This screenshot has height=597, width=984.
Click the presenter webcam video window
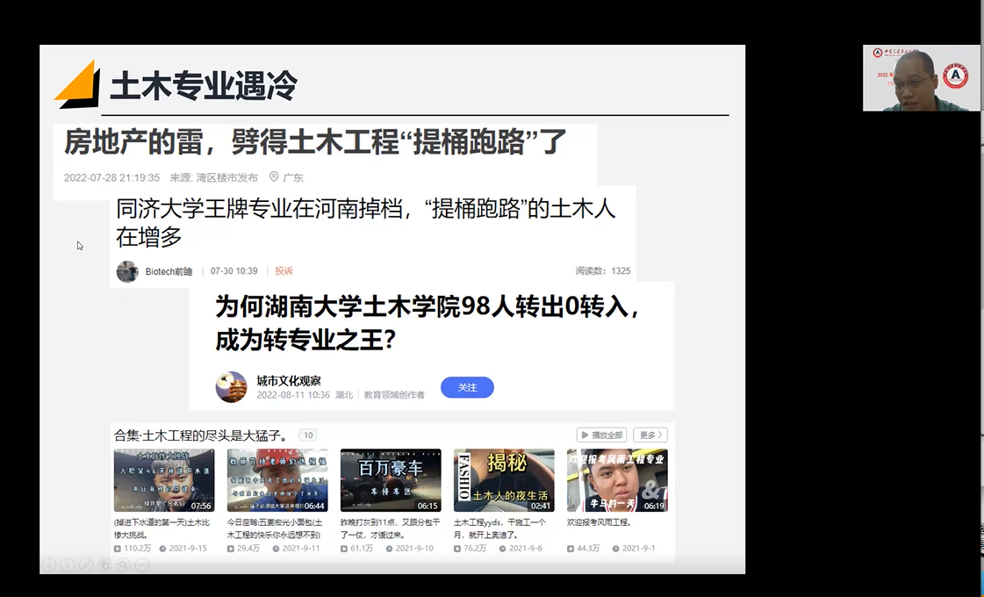(x=921, y=78)
